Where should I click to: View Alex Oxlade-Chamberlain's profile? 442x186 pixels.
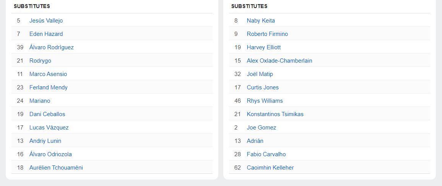(279, 61)
